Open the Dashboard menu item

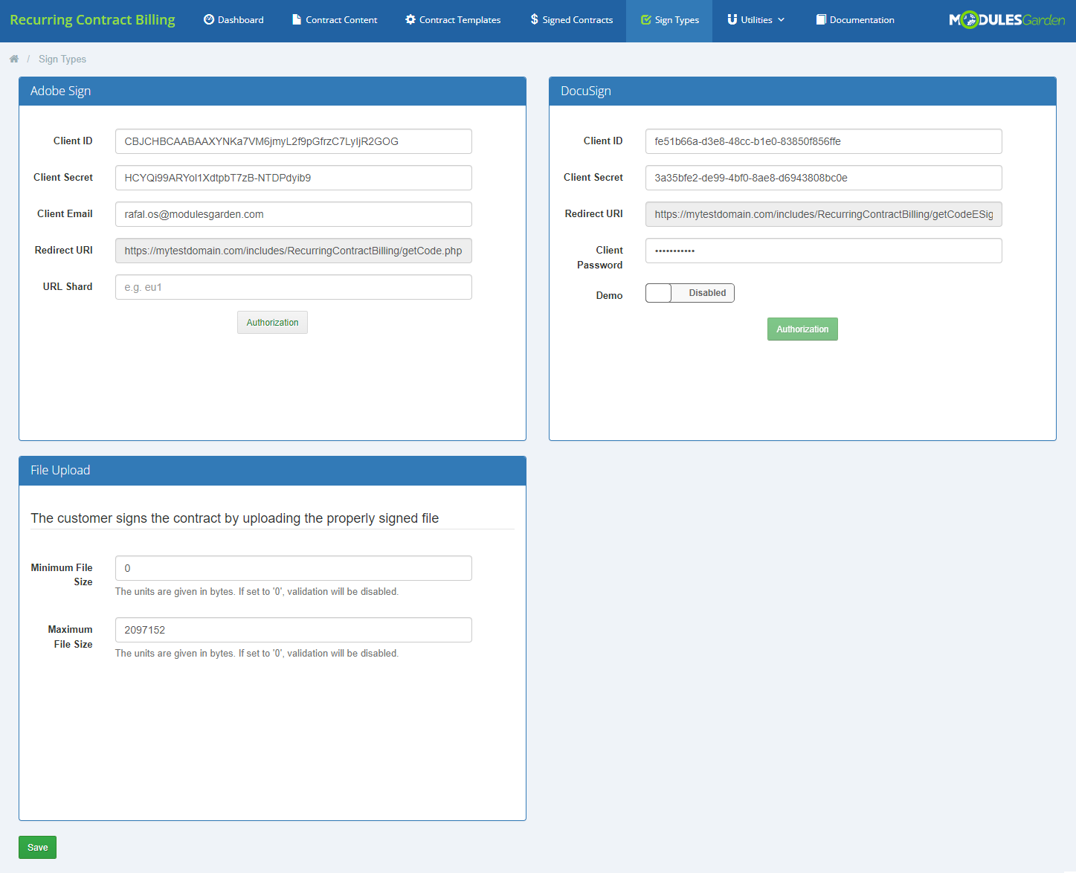pyautogui.click(x=233, y=20)
